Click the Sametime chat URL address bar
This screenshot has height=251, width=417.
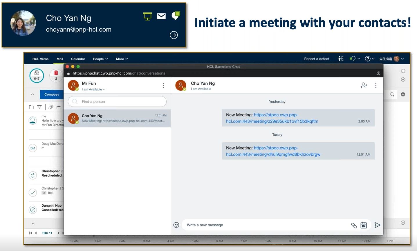point(119,73)
